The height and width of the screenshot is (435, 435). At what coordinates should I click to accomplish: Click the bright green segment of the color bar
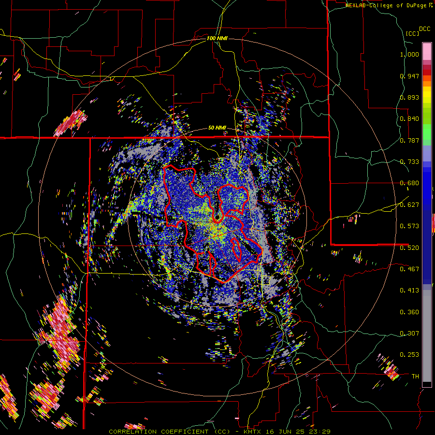[x=427, y=132]
